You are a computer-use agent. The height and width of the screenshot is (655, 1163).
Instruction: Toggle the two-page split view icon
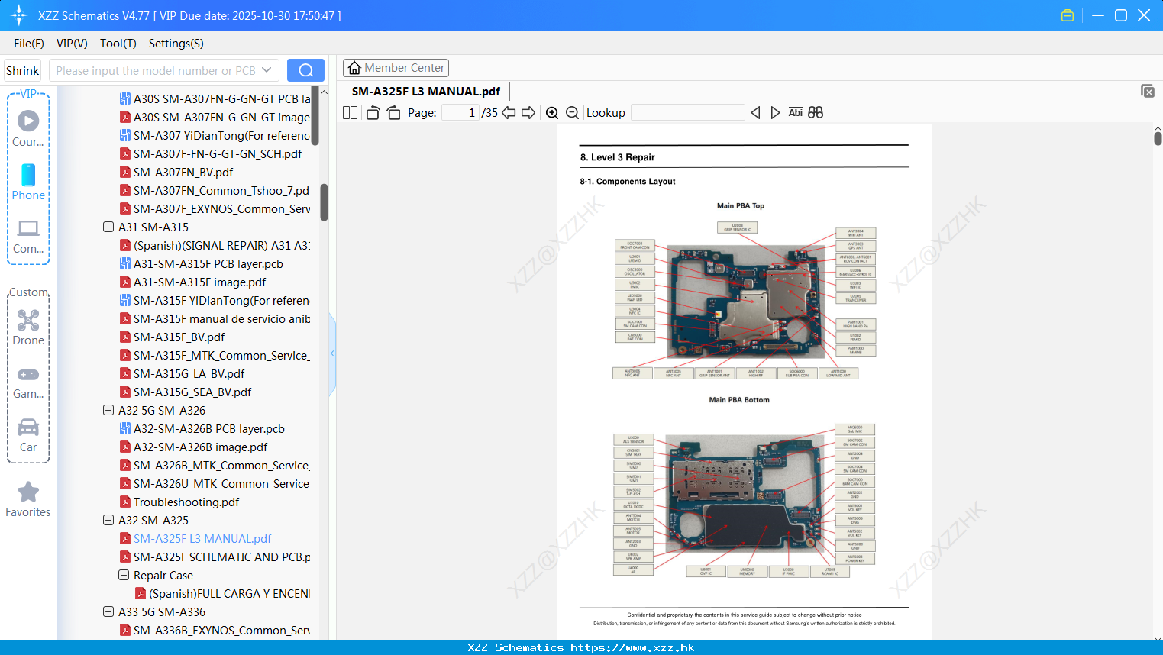pos(351,112)
